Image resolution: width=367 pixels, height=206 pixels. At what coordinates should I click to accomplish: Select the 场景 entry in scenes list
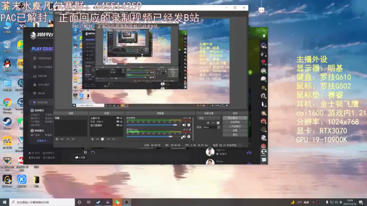tap(71, 118)
